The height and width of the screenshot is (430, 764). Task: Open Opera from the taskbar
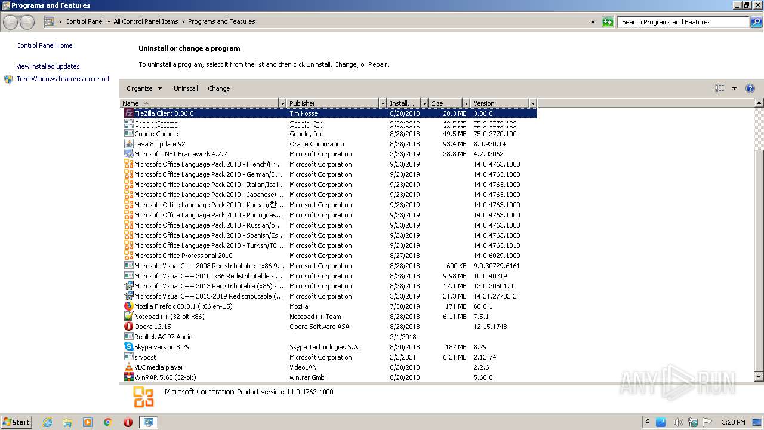click(x=128, y=422)
